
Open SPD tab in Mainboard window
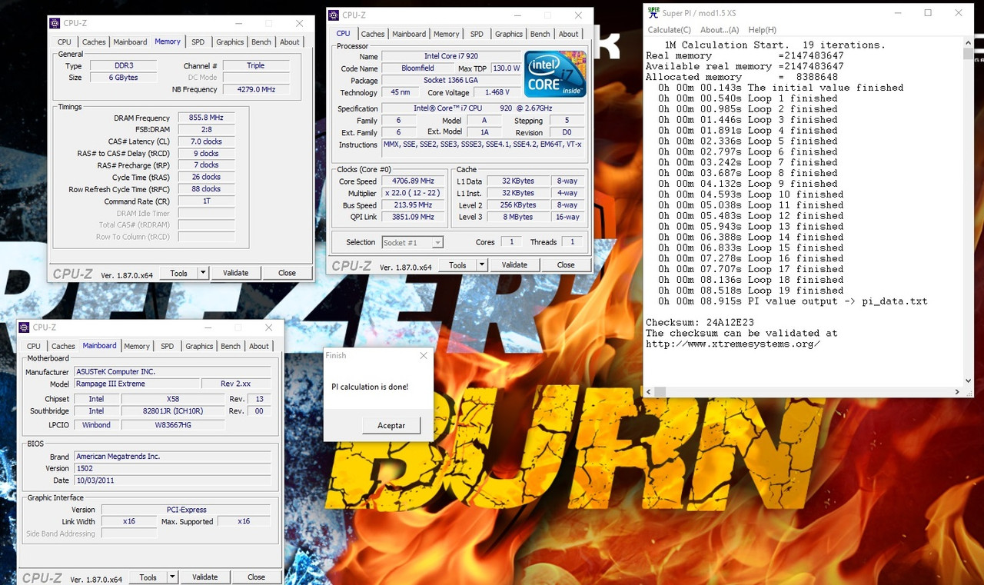coord(167,347)
